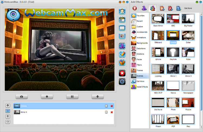Select the single wizard hat tab
This screenshot has width=203, height=132.
coord(144,8)
